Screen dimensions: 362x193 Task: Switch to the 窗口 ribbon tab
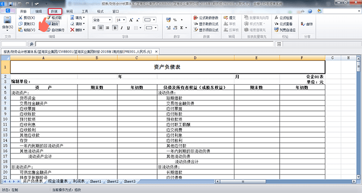(116, 11)
